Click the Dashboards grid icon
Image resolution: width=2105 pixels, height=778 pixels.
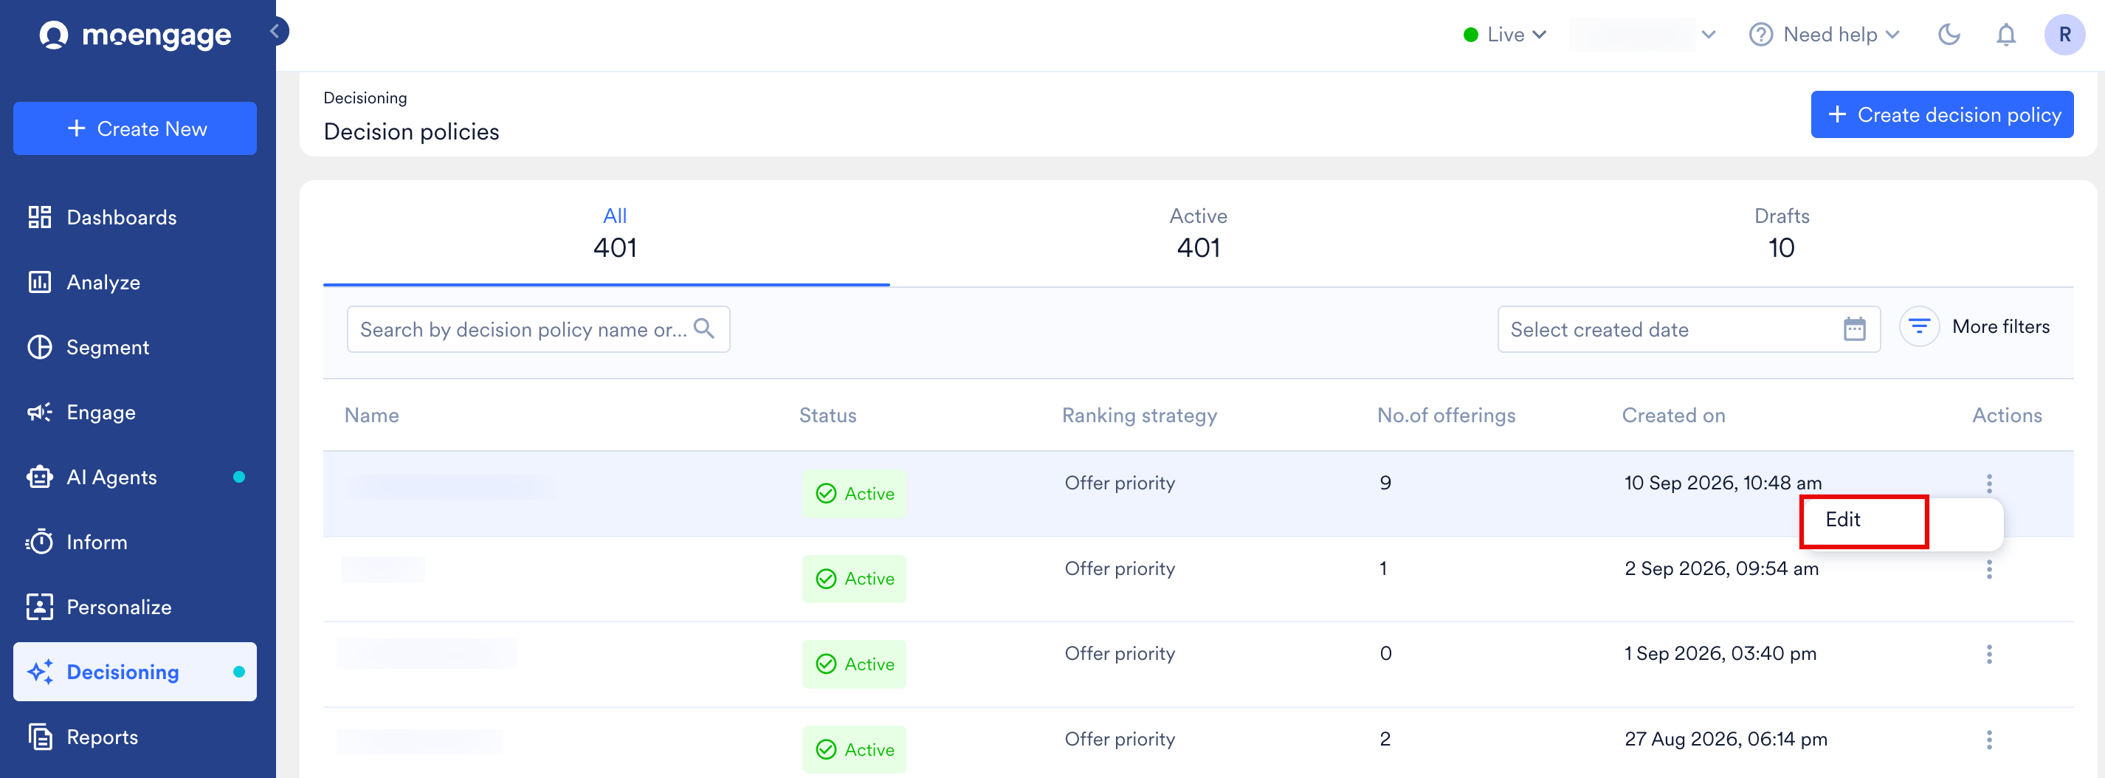pyautogui.click(x=39, y=217)
